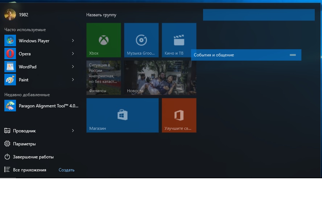Click the Проводник folder icon
The width and height of the screenshot is (322, 222).
coord(7,131)
